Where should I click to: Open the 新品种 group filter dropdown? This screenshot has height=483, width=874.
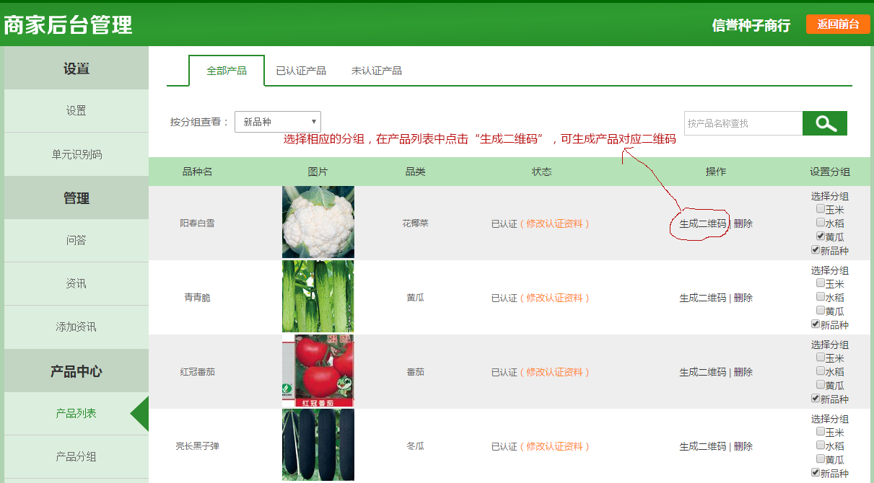coord(278,122)
